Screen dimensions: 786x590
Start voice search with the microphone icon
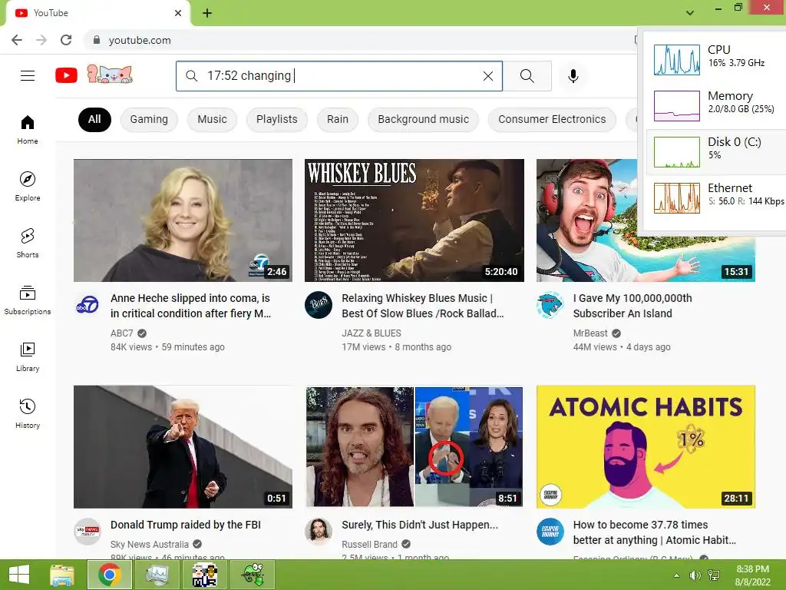coord(573,76)
